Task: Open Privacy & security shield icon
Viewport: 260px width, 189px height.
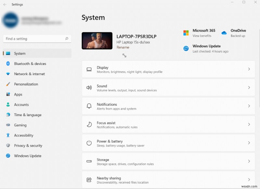Action: [x=8, y=146]
